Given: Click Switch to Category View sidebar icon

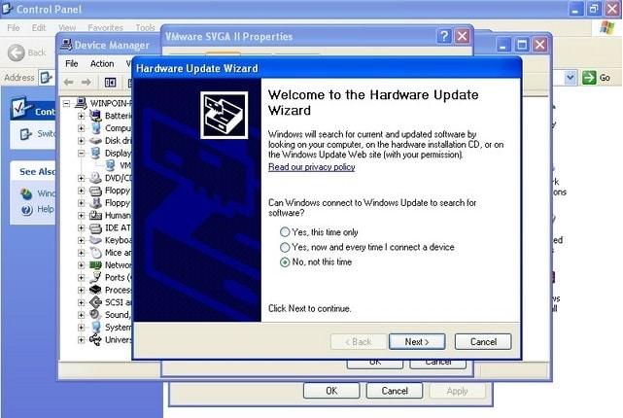Looking at the screenshot, I should coord(26,134).
